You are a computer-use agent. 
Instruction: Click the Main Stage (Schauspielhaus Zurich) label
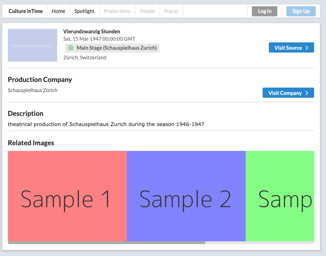tap(117, 48)
